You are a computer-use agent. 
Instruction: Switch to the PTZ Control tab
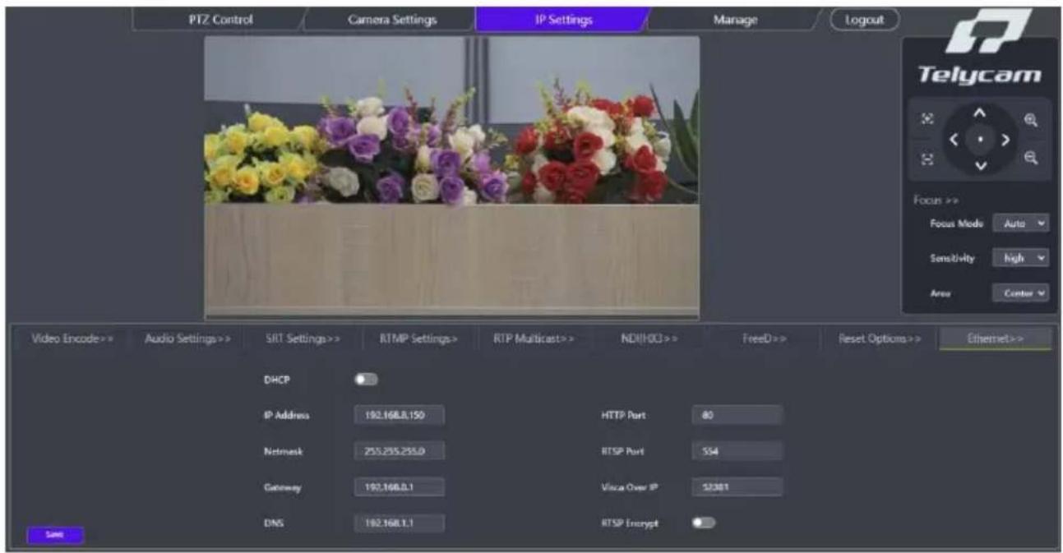(221, 20)
